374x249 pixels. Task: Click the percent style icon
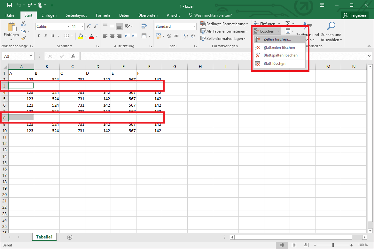[x=169, y=36]
